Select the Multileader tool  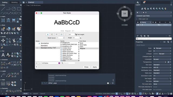point(3,75)
